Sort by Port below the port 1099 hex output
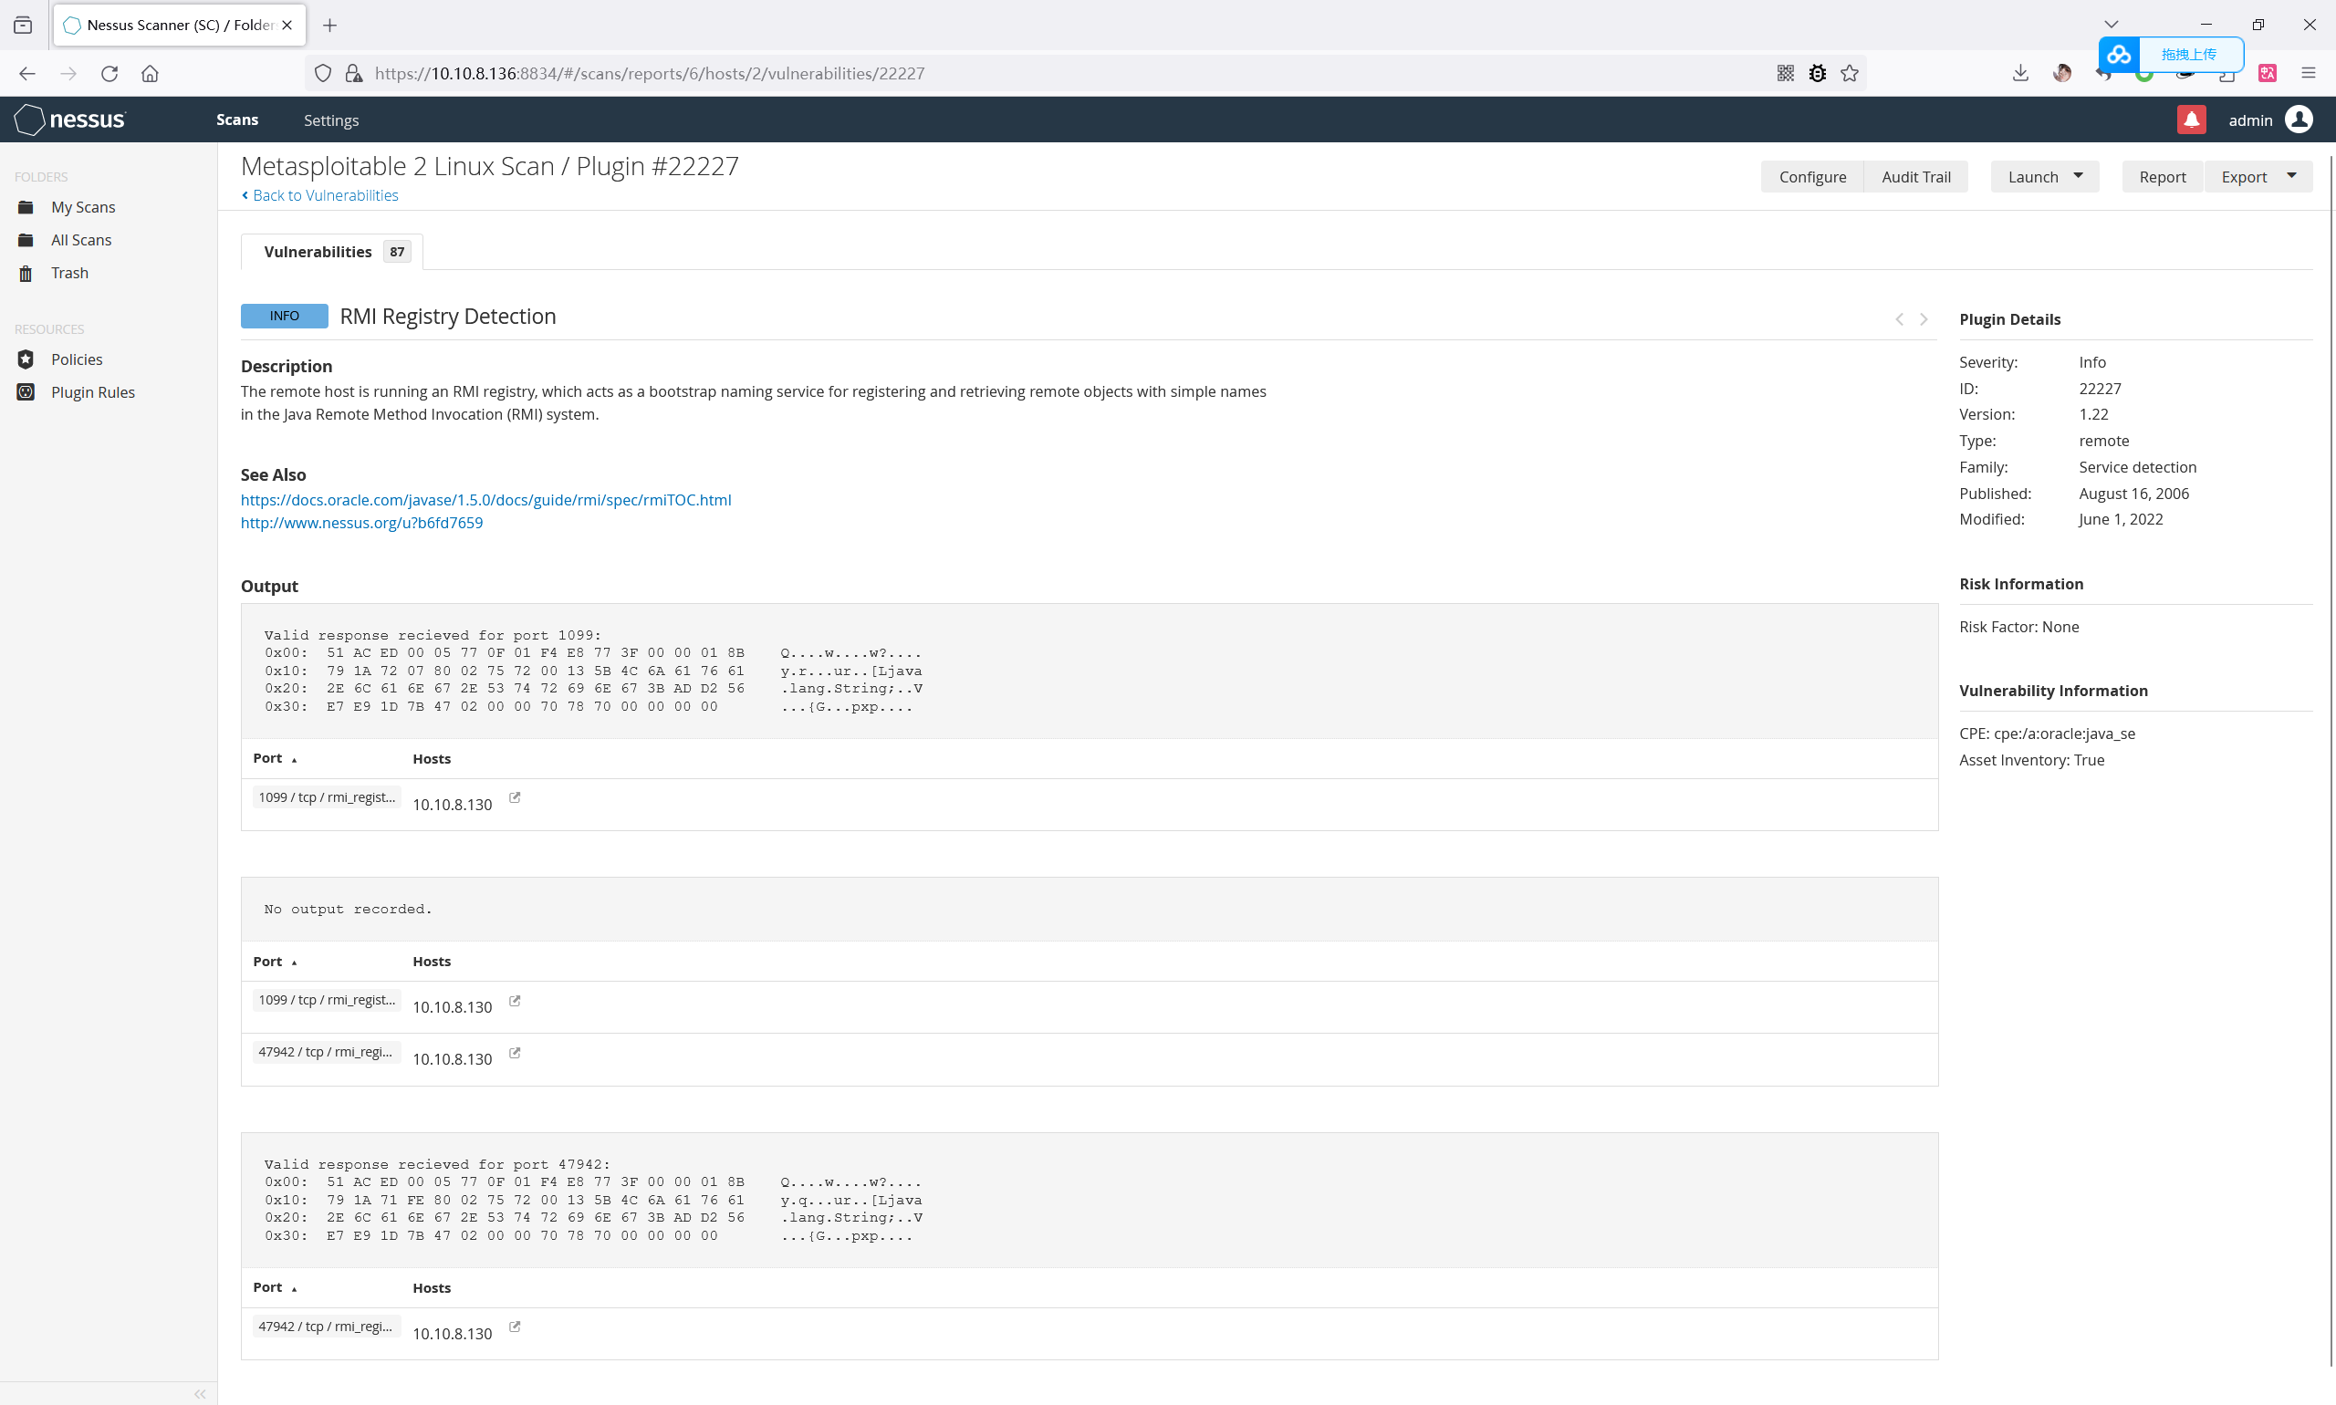The image size is (2336, 1405). 275,758
